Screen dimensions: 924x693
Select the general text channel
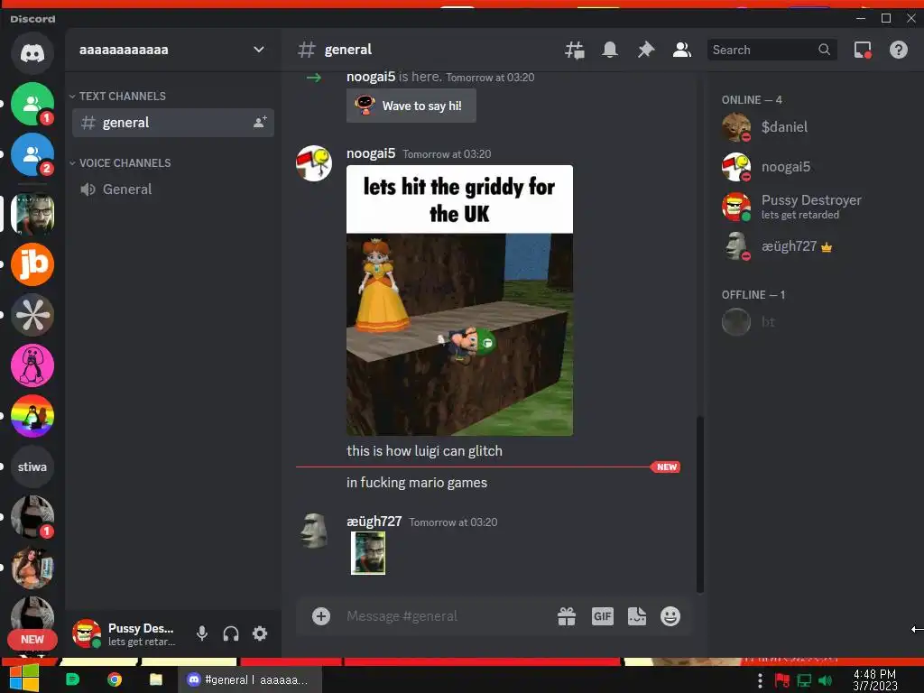pos(172,123)
